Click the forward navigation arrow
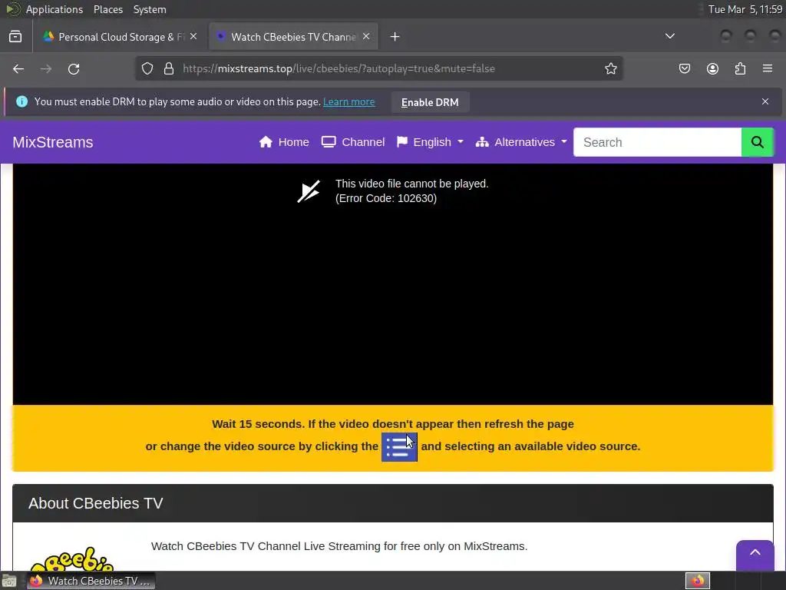 pos(46,68)
